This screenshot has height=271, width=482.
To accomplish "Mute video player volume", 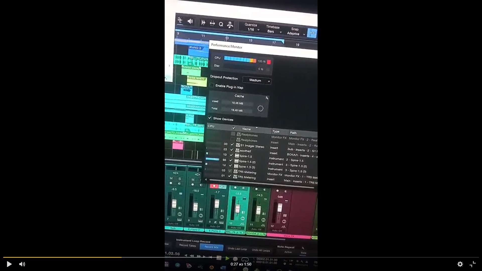I will 22,264.
